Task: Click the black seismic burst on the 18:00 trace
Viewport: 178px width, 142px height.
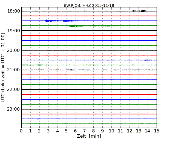Action: (143, 11)
